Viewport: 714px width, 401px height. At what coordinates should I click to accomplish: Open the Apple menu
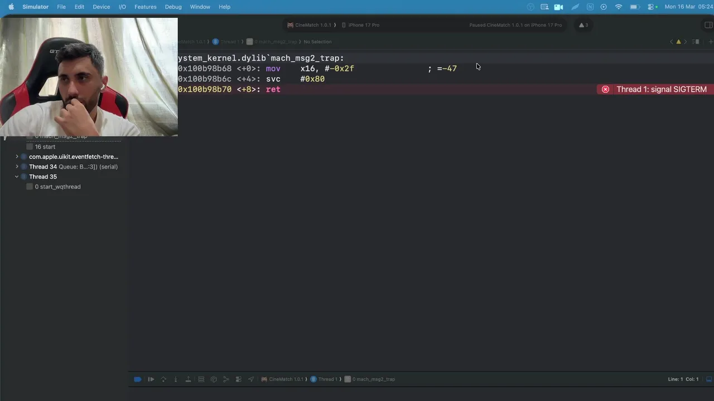tap(11, 7)
